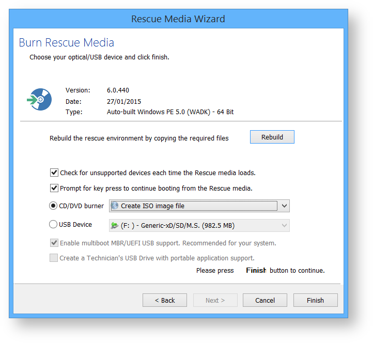This screenshot has width=373, height=343.
Task: Click the greyed-out Next button
Action: click(x=215, y=300)
